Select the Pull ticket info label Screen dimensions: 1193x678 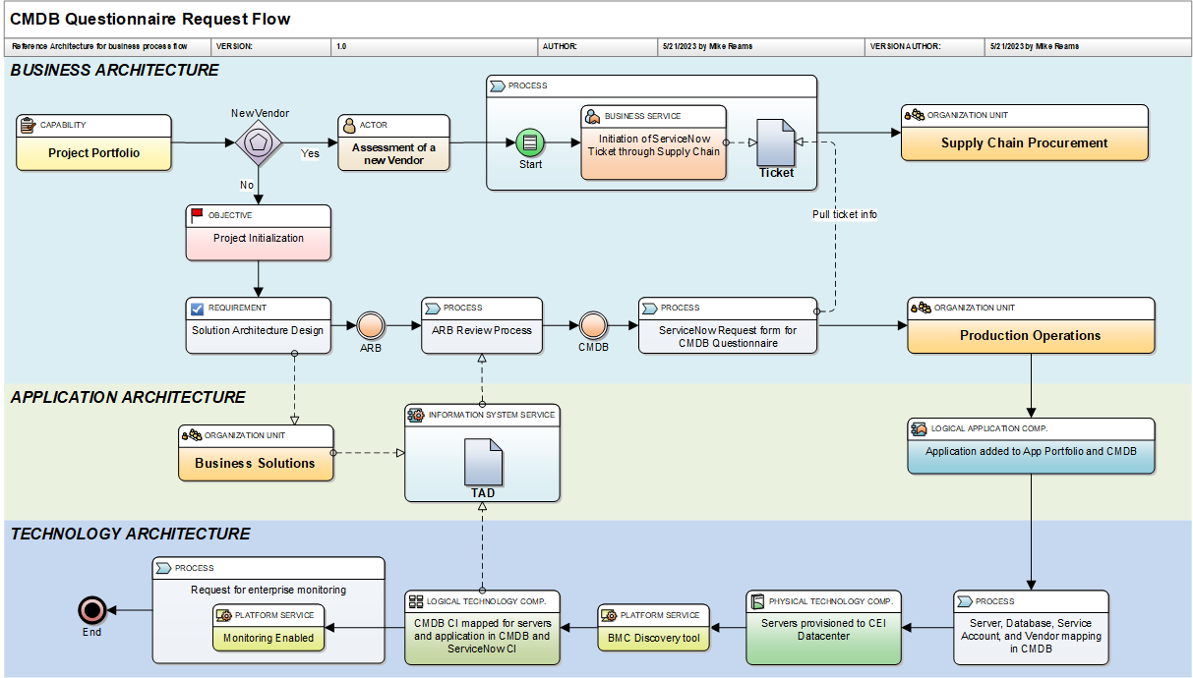(x=845, y=214)
